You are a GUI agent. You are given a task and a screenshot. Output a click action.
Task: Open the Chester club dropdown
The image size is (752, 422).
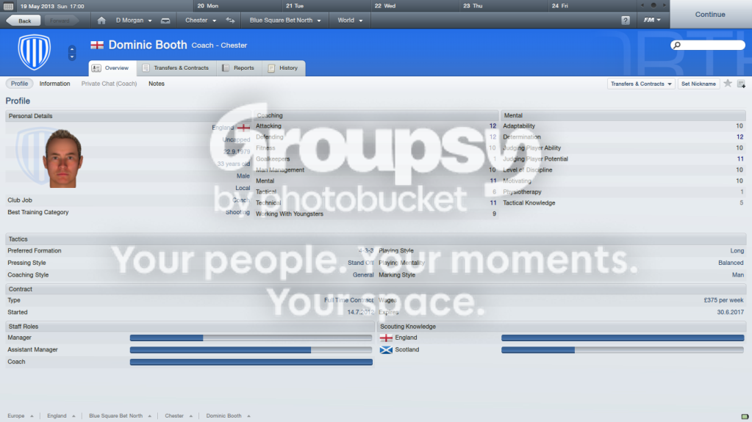[201, 21]
